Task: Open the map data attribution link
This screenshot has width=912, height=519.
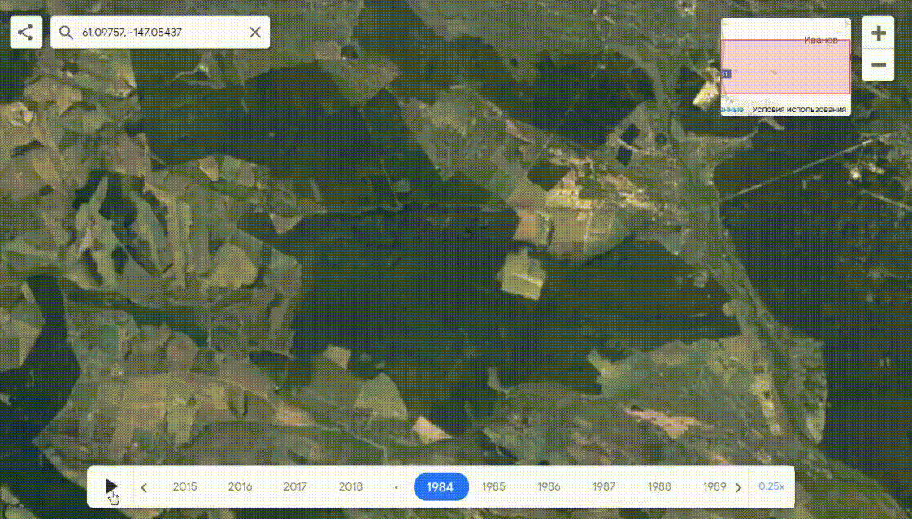Action: point(732,107)
